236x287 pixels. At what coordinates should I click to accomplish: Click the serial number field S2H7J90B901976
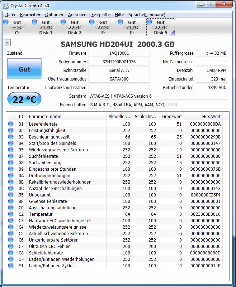click(x=119, y=62)
